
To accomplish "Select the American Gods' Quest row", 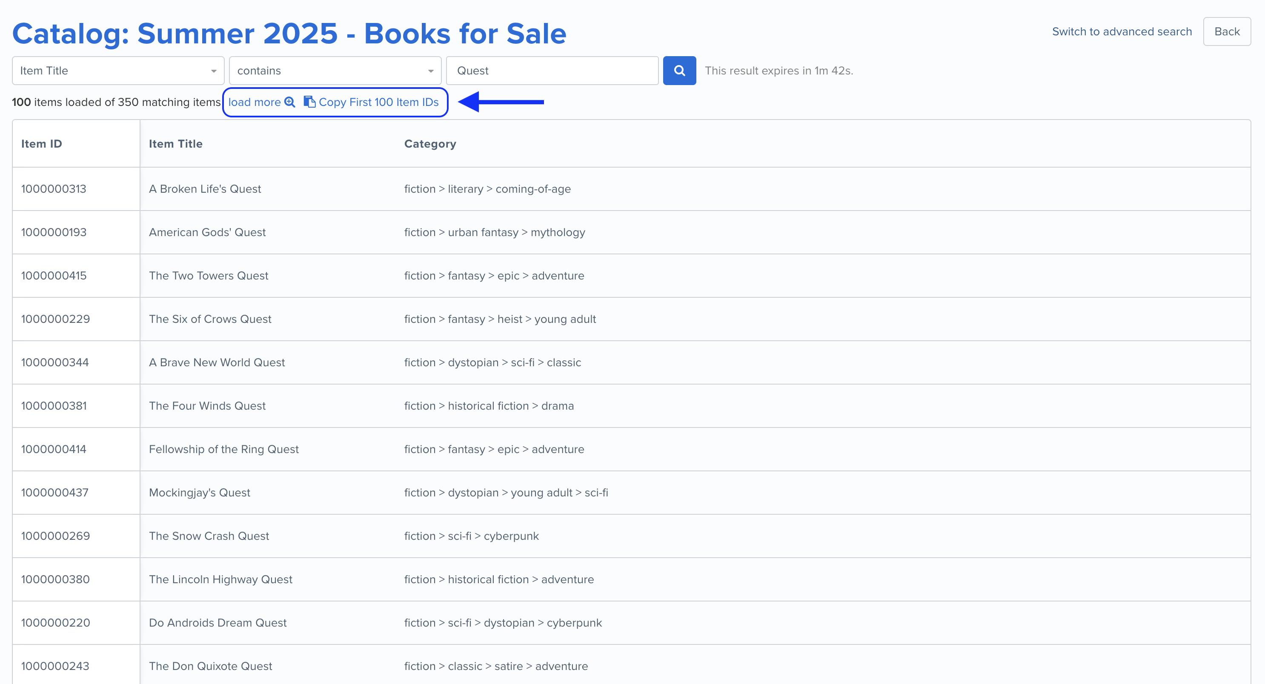I will [207, 232].
